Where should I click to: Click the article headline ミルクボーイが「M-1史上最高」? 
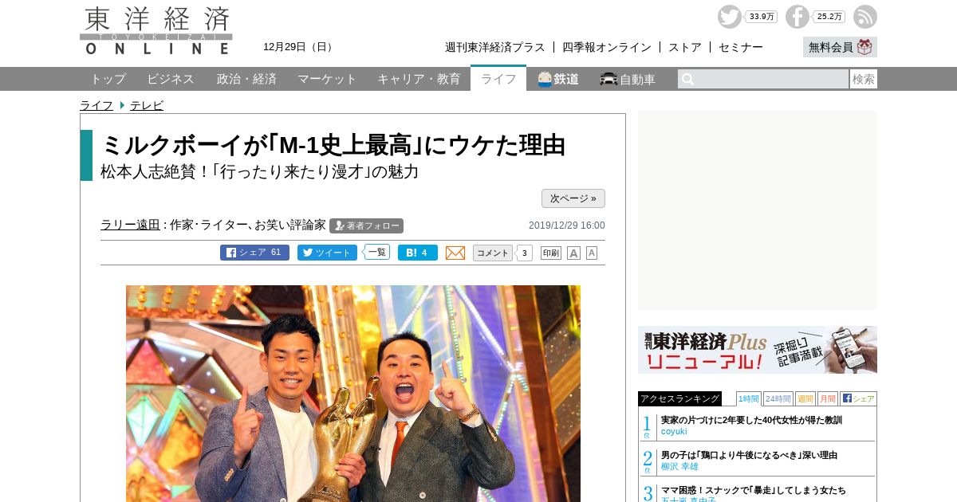tap(333, 145)
